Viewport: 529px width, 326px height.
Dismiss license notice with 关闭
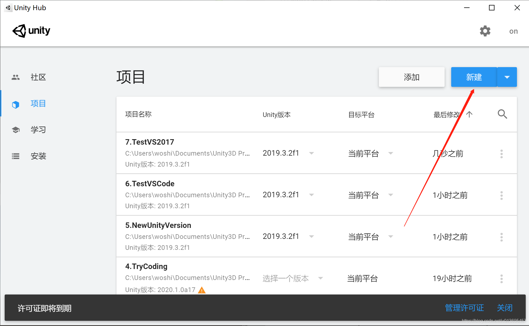[505, 308]
